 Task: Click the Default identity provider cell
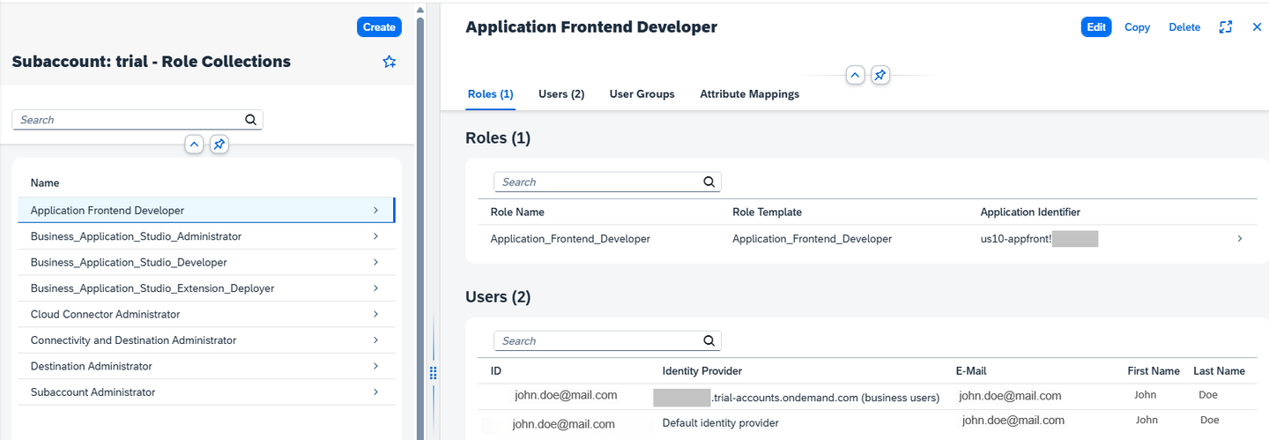coord(720,423)
